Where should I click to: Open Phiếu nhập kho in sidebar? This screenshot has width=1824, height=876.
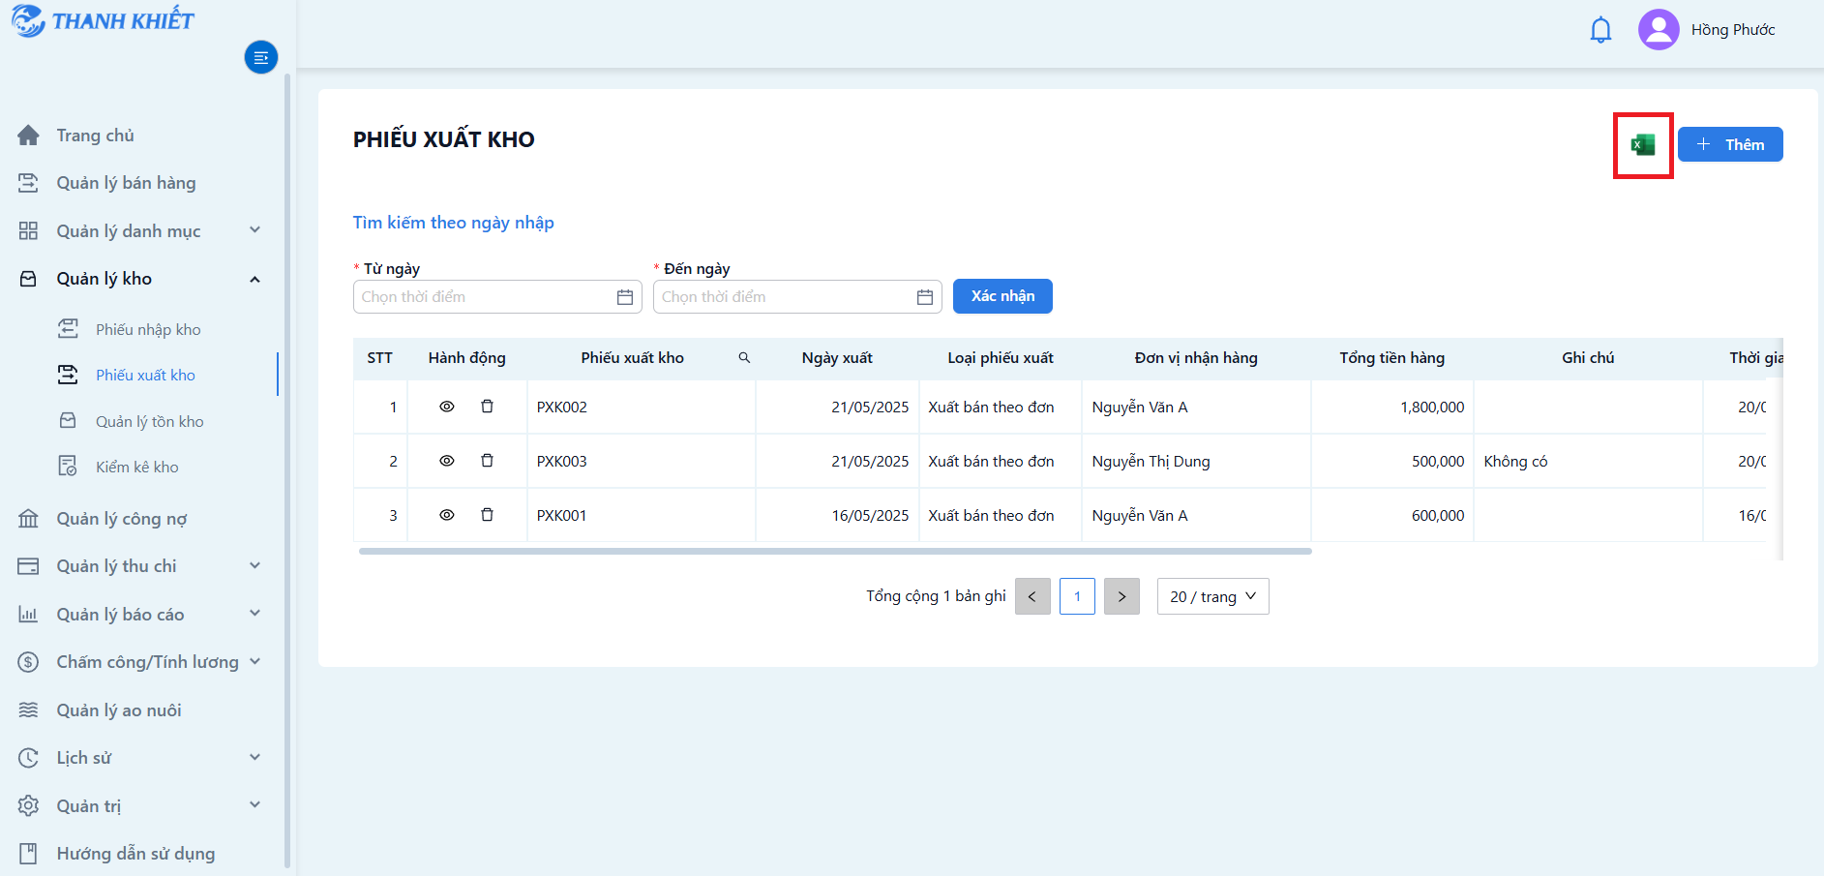click(x=148, y=330)
